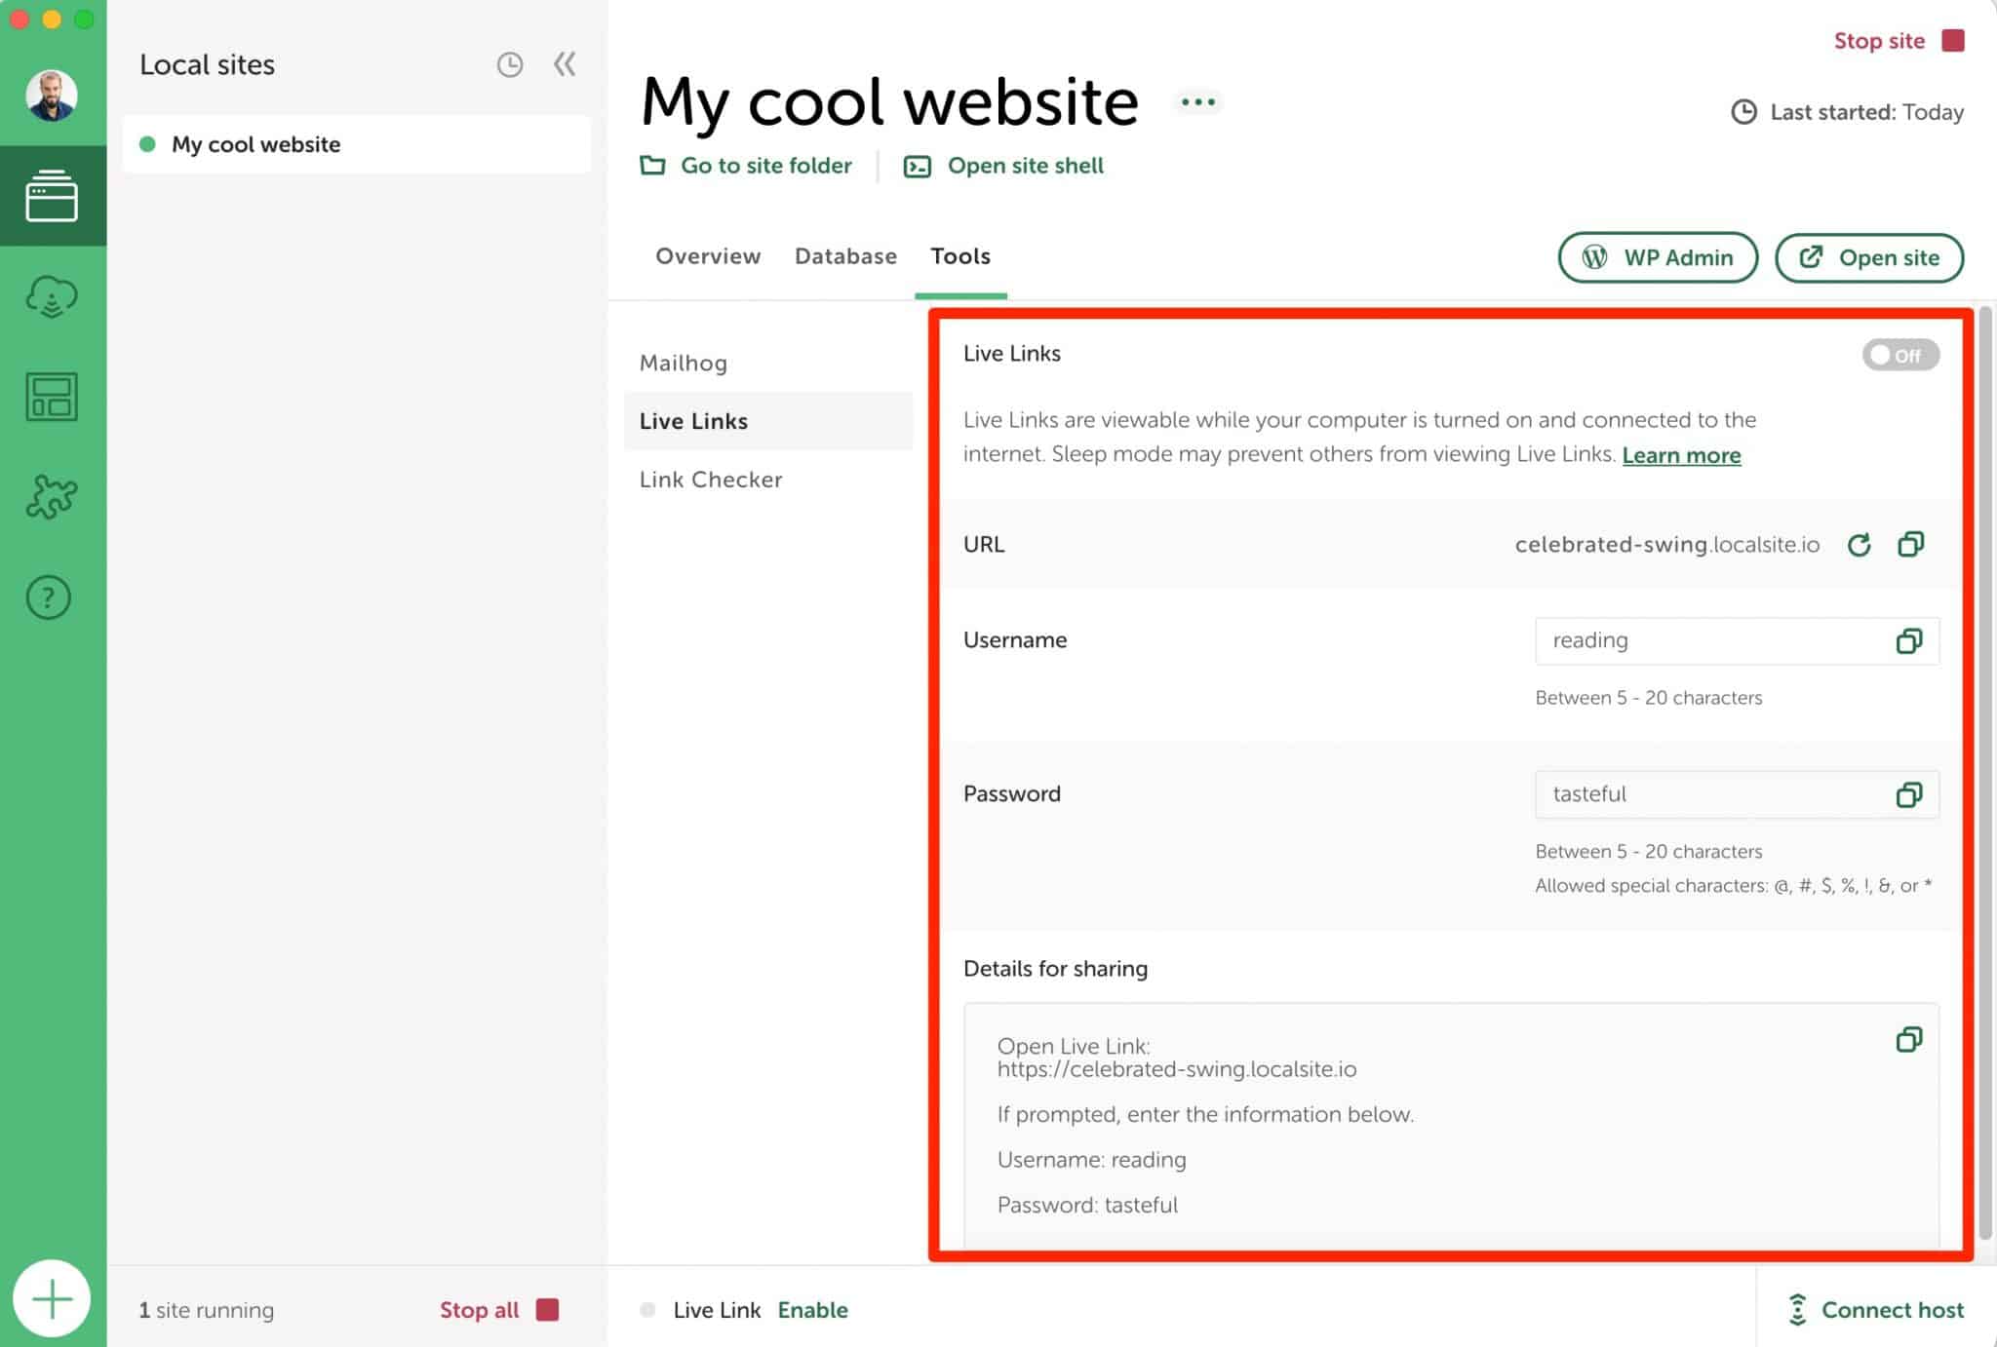Open the site options ellipsis menu
This screenshot has height=1347, width=1997.
[x=1197, y=101]
